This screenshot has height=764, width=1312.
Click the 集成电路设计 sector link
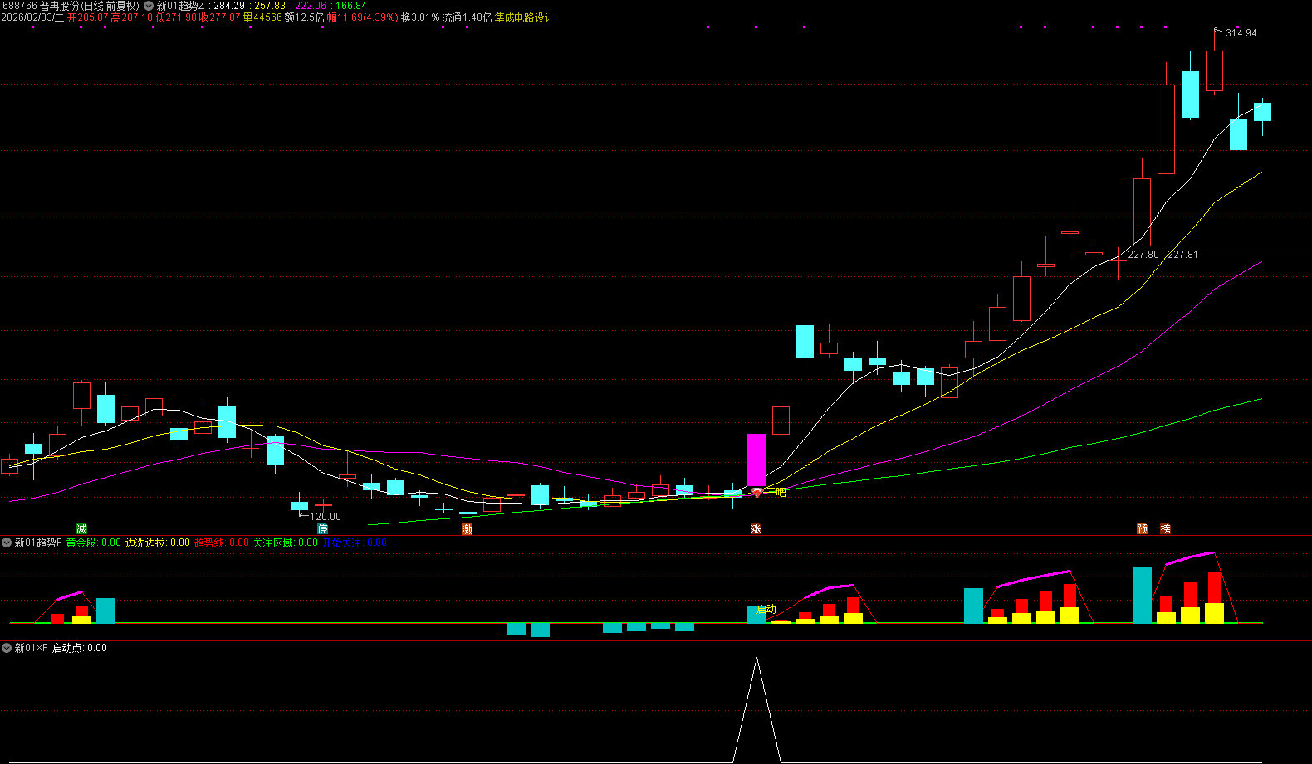pos(524,17)
